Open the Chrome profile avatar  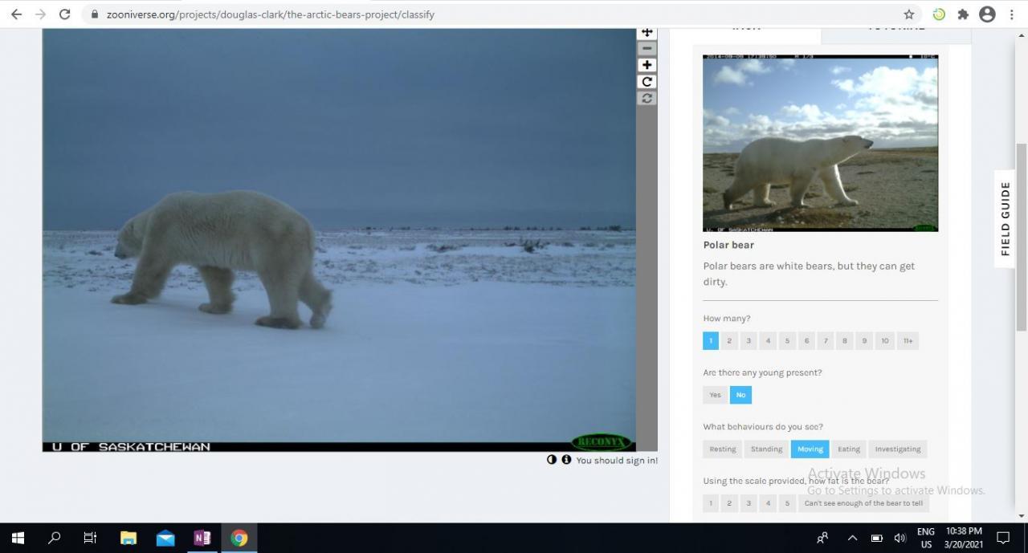pyautogui.click(x=988, y=14)
